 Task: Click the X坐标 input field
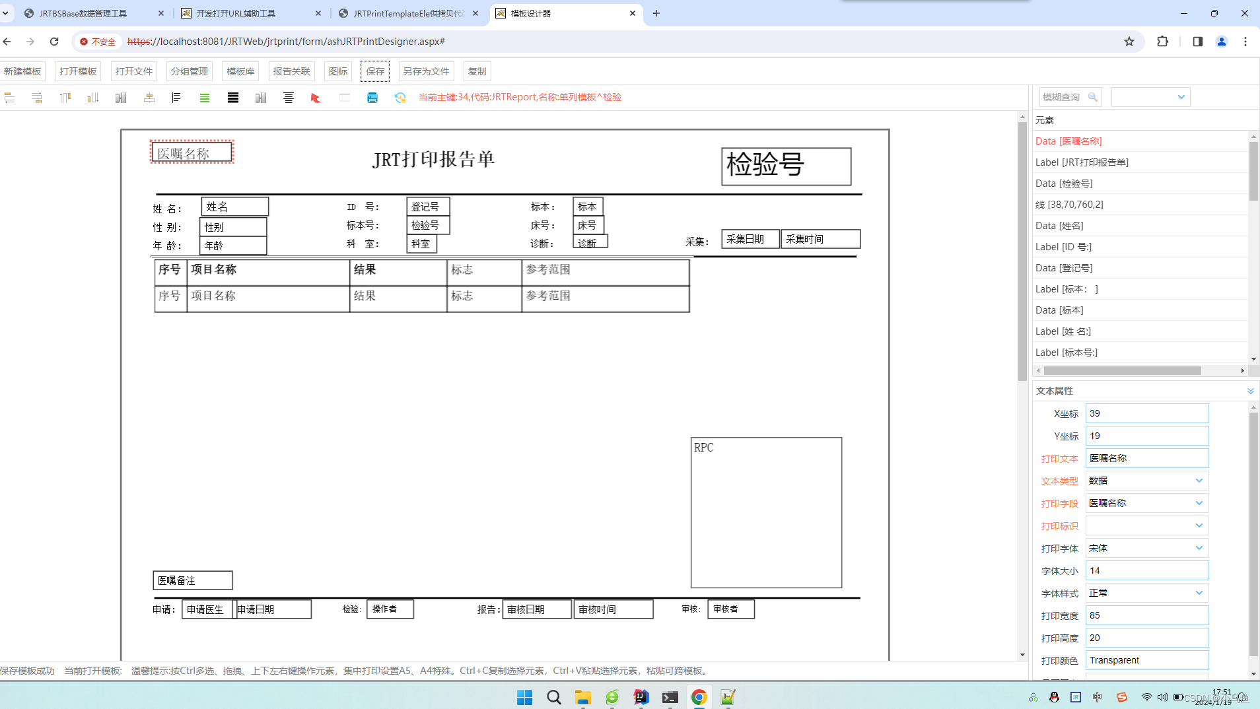tap(1147, 413)
